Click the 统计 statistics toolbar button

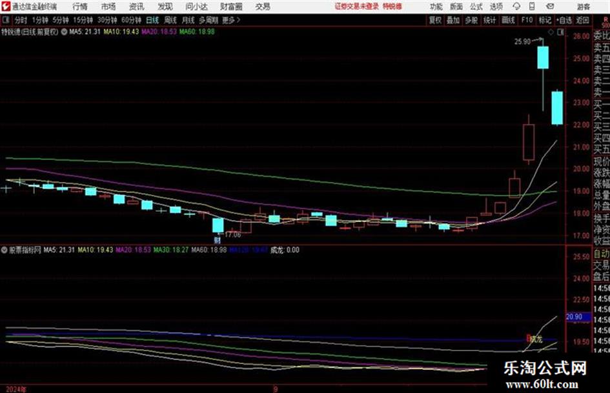(489, 20)
